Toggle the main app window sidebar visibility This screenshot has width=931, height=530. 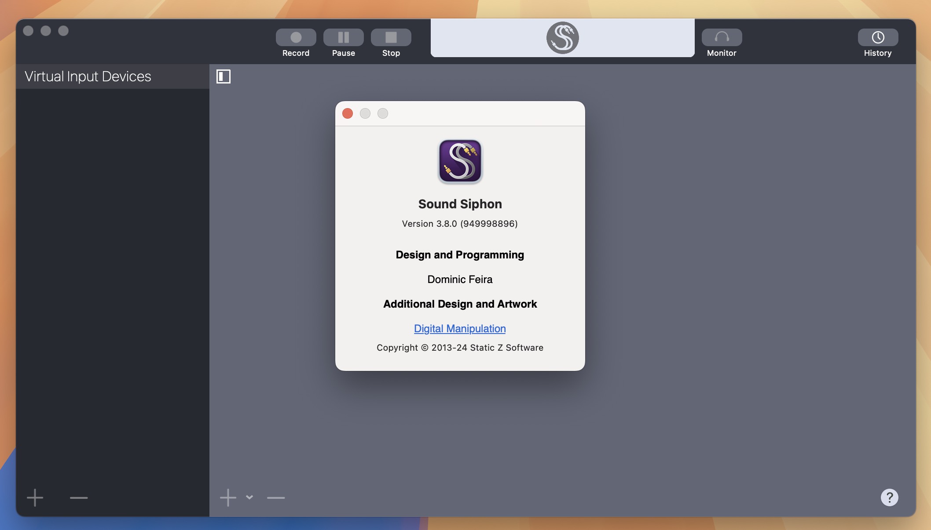[224, 76]
